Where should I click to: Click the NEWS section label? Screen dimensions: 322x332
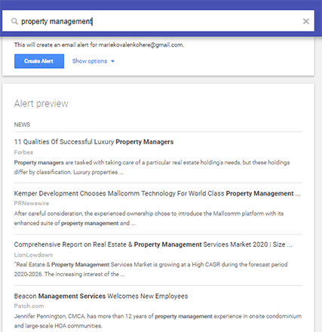pyautogui.click(x=22, y=124)
